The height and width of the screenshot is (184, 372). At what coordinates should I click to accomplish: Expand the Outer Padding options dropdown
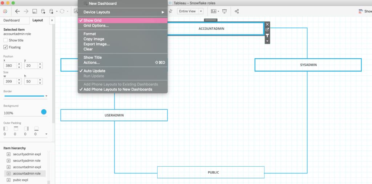pos(46,134)
